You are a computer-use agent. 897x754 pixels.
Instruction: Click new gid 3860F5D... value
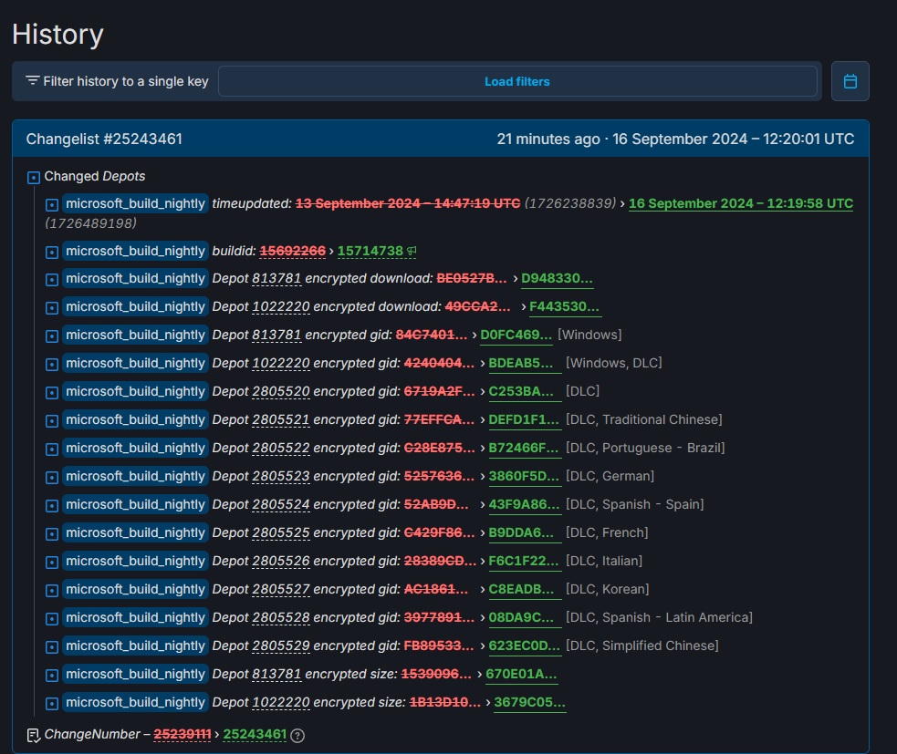[x=524, y=476]
